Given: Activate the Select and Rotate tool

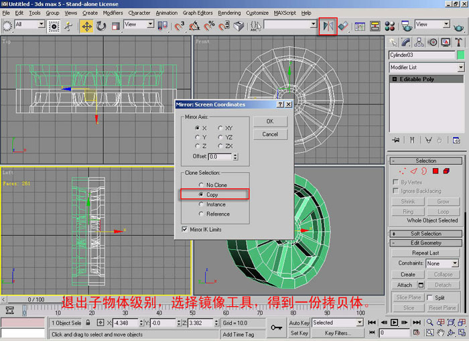Looking at the screenshot, I should tap(101, 26).
